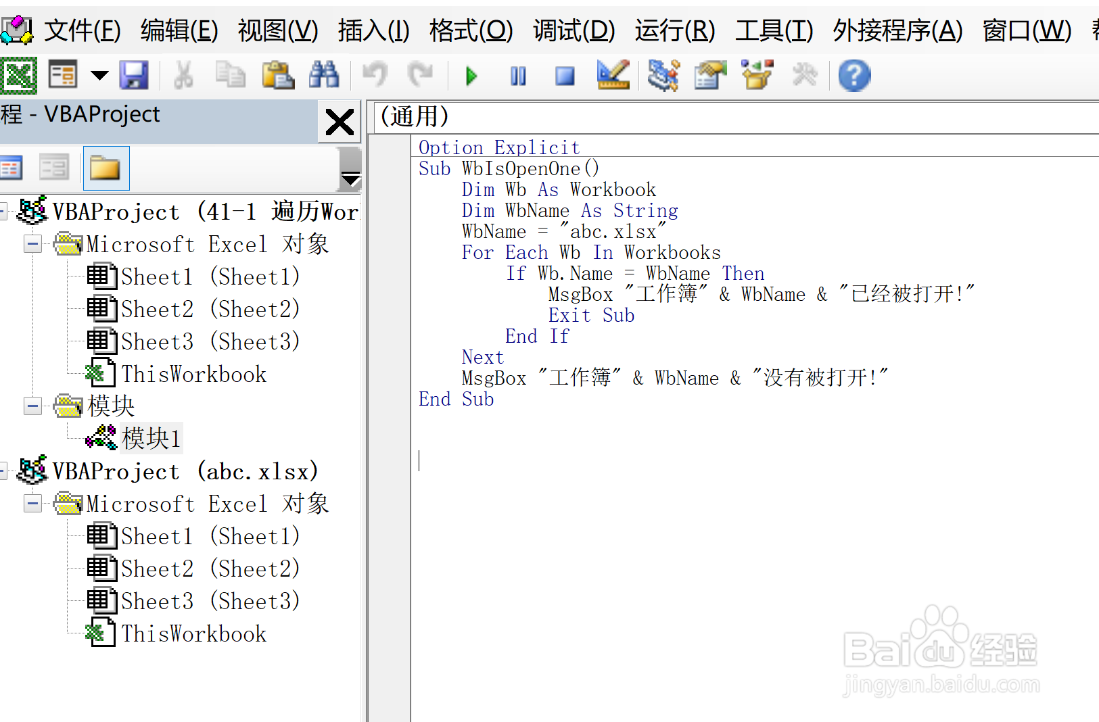Copy selected code icon
1099x722 pixels.
[x=230, y=75]
